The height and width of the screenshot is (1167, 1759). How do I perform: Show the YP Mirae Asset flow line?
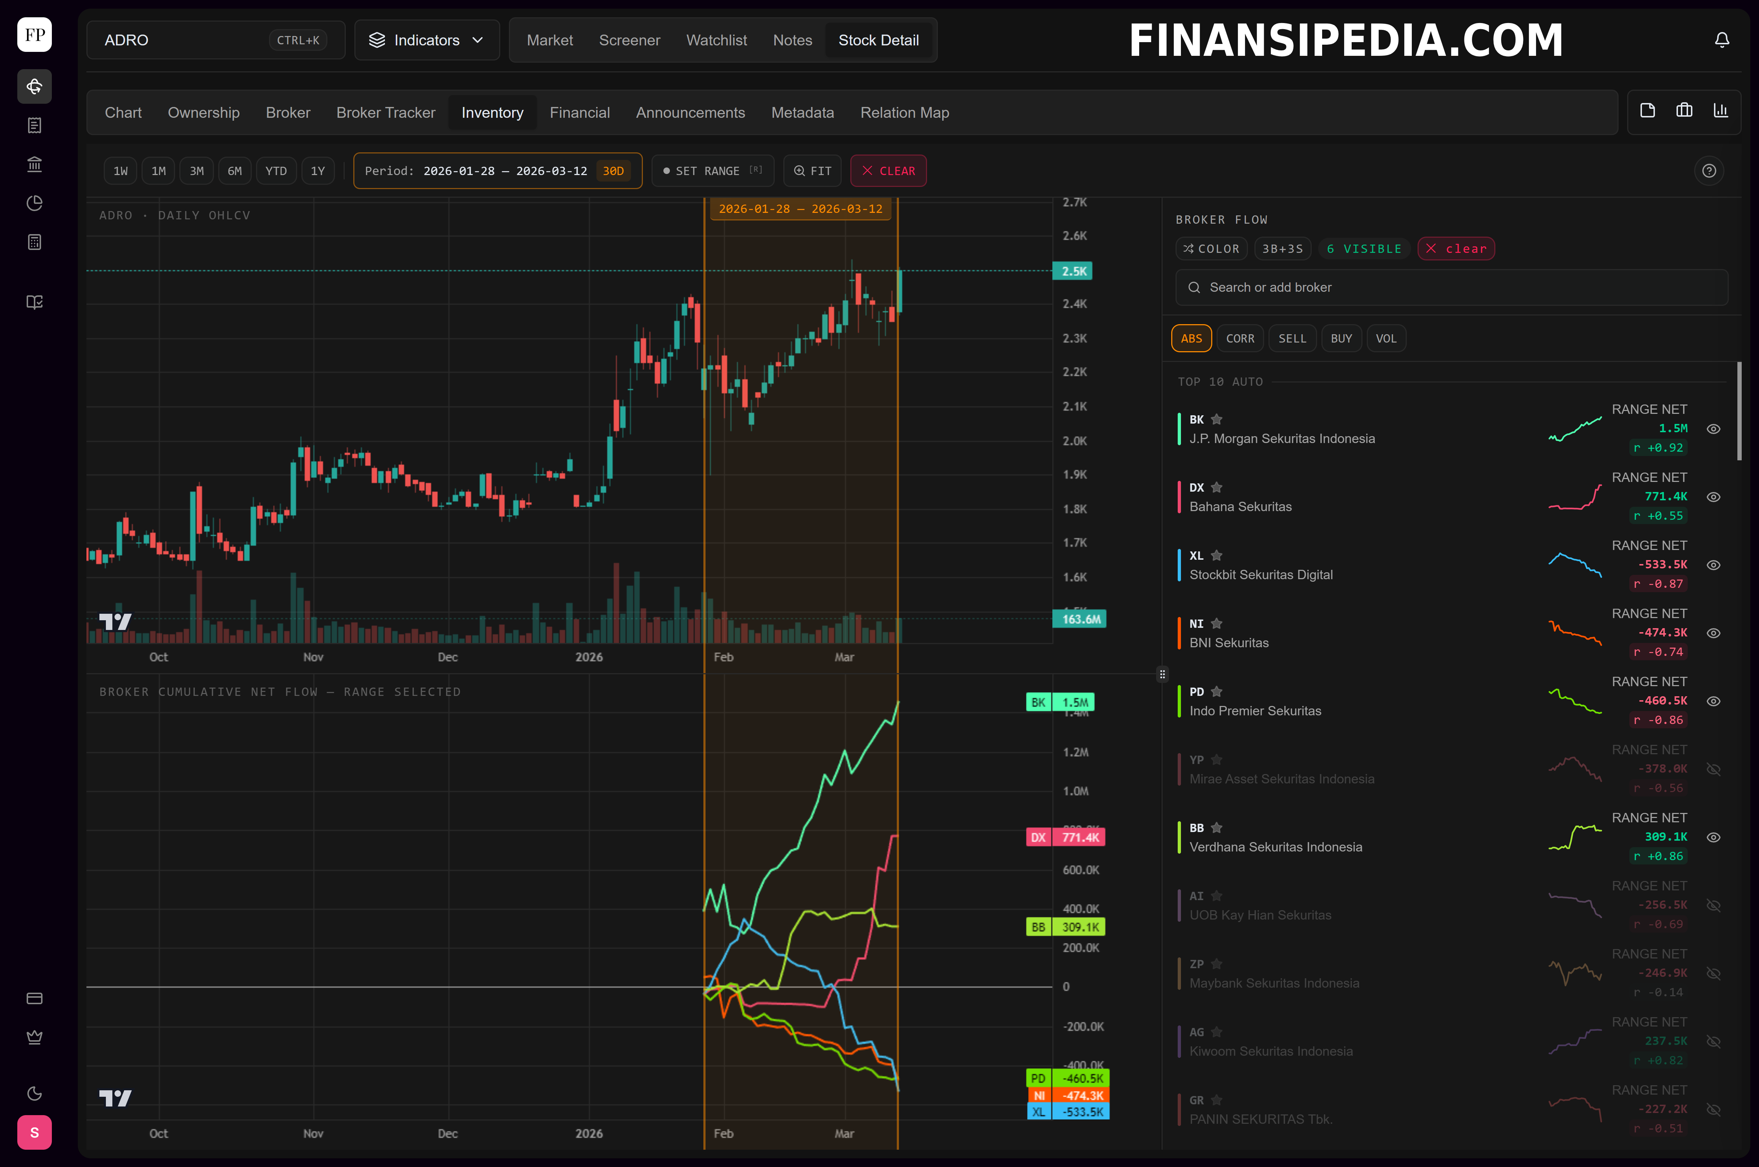coord(1713,770)
